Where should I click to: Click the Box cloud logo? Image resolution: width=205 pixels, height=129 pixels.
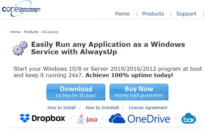[x=189, y=118]
